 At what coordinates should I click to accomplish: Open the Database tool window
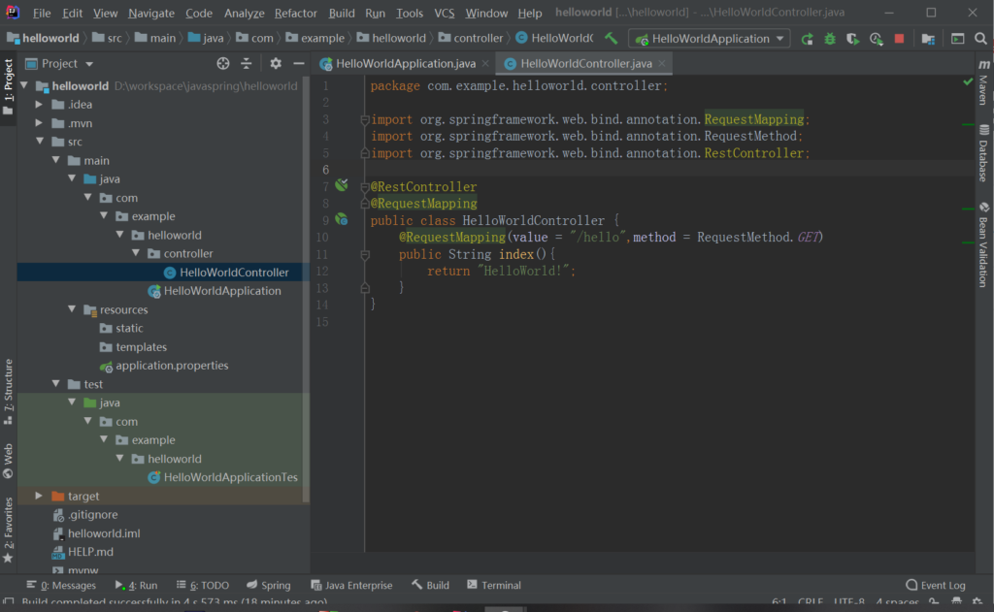(x=983, y=153)
